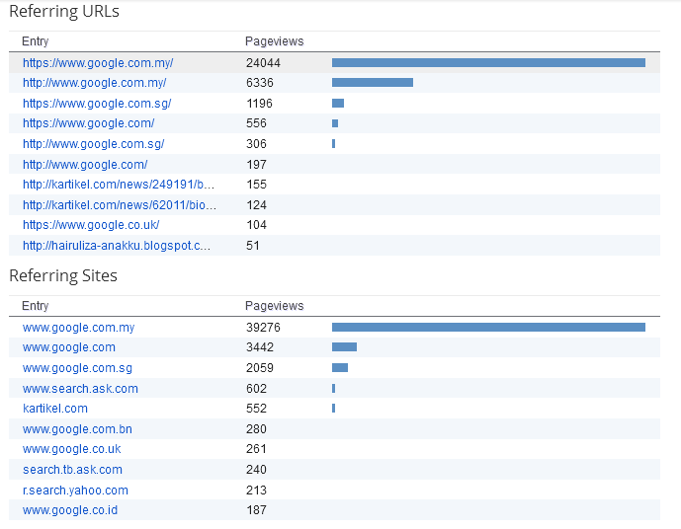Screen dimensions: 681x529
Task: Click the bar for www.google.com.my site
Action: 488,328
